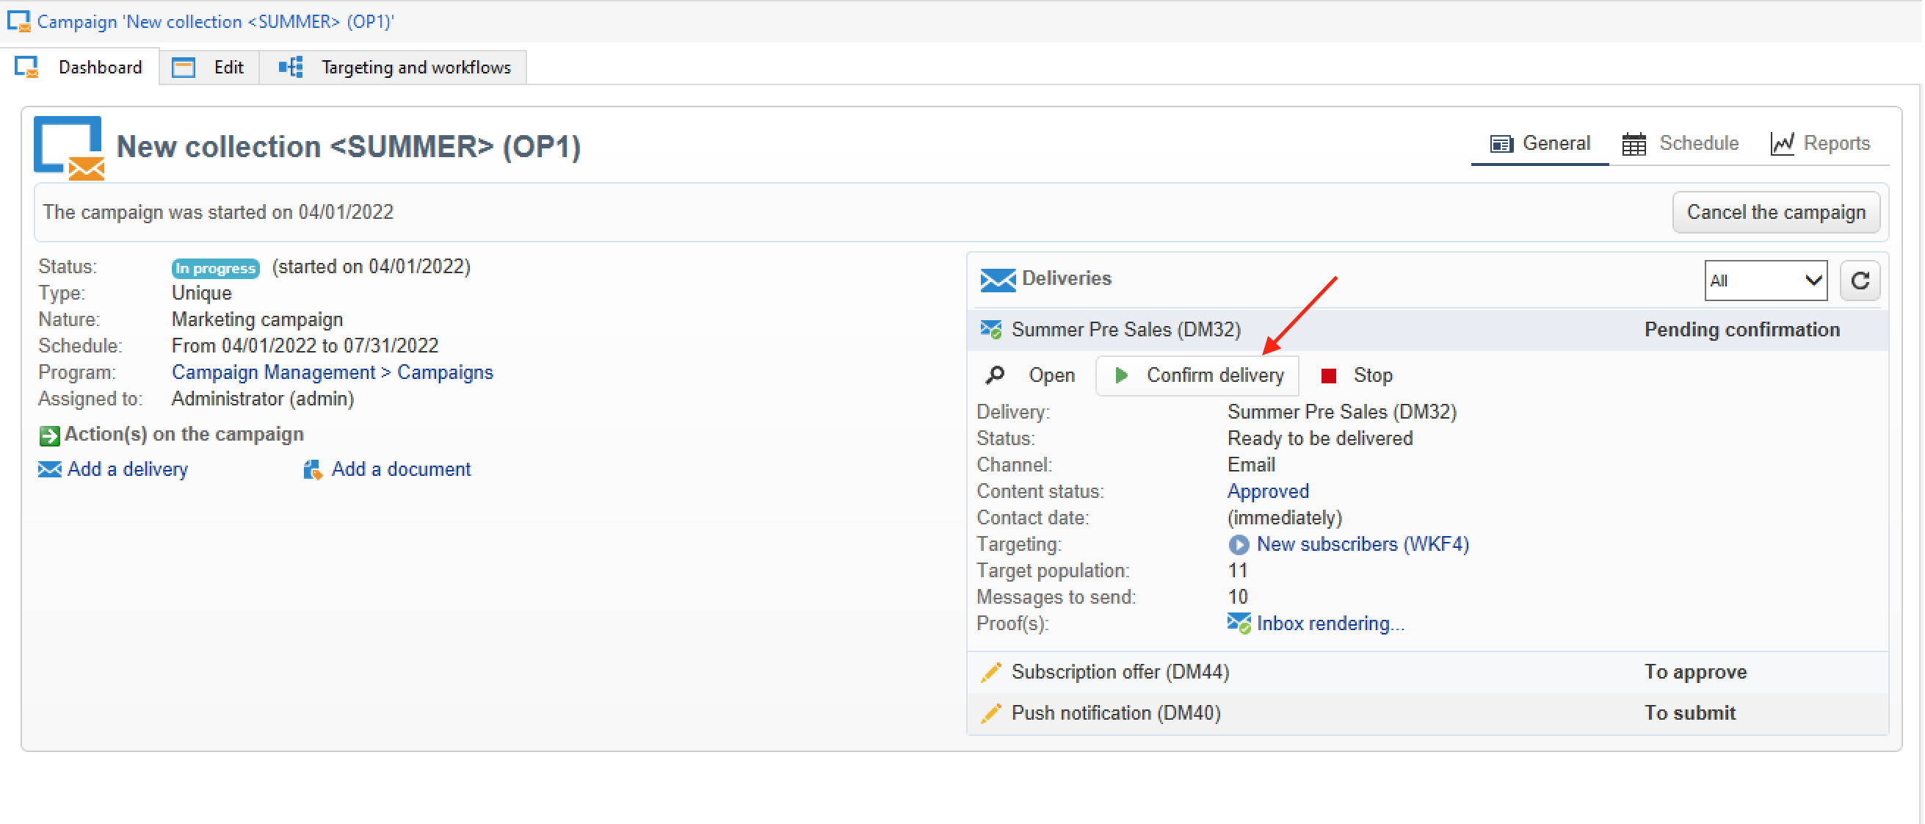Click the Reports chart icon

pos(1782,143)
